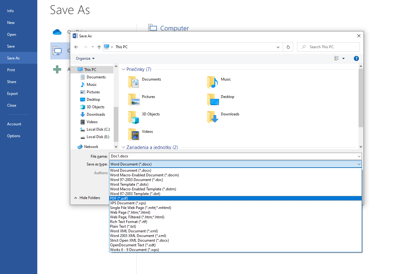Viewport: 398px width, 274px height.
Task: Choose XPS Document (*.xps) type
Action: pos(236,203)
